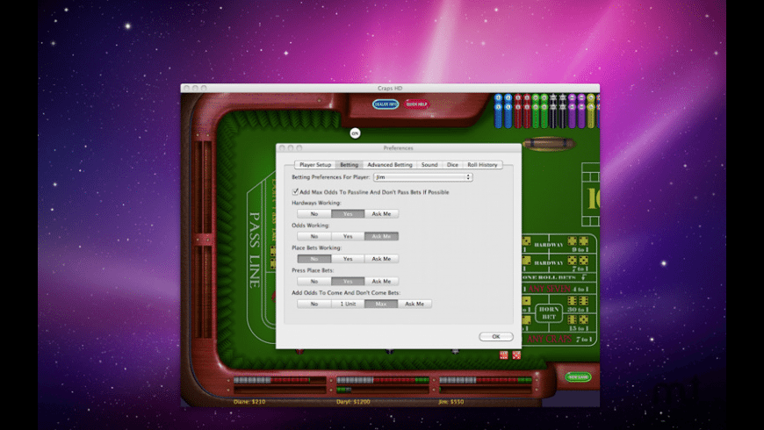This screenshot has height=430, width=764.
Task: Open the Dice tab
Action: 452,165
